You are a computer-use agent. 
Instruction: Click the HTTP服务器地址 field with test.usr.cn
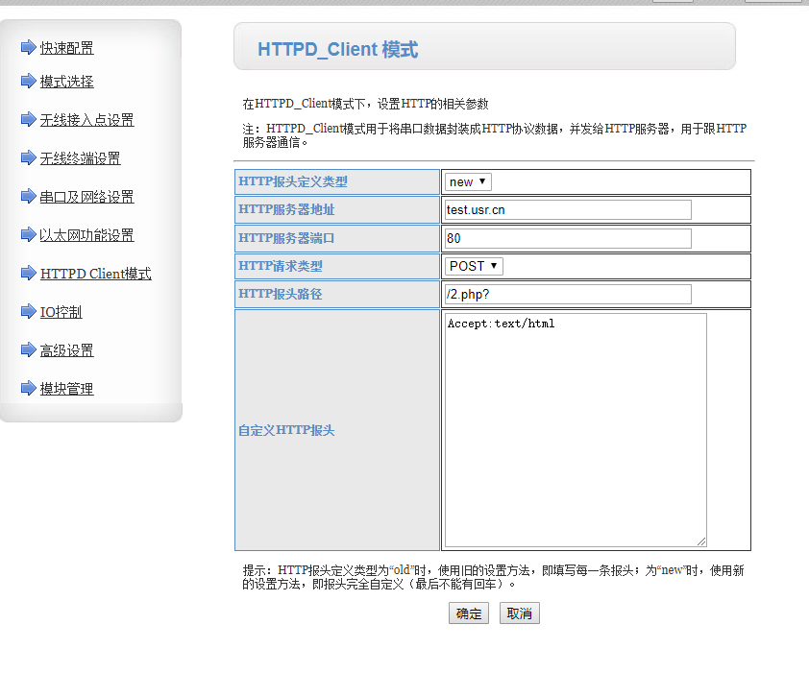click(568, 209)
